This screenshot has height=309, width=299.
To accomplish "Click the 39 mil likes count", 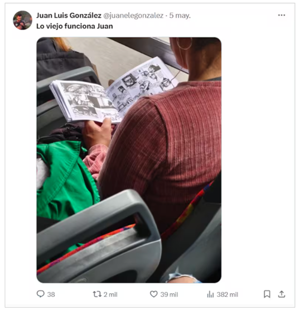I will pos(169,294).
